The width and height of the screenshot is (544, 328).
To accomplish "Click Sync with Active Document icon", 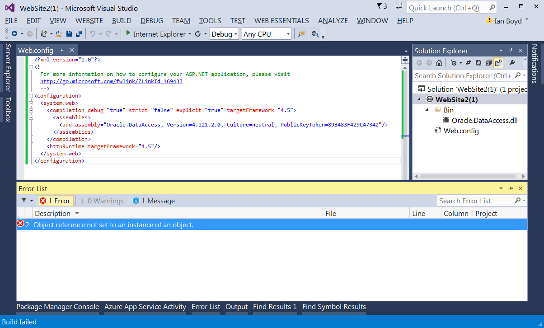I will coord(469,63).
